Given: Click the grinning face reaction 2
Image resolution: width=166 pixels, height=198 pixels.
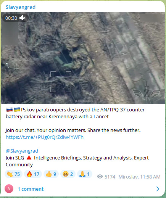Looking at the screenshot, I should pos(68,174).
